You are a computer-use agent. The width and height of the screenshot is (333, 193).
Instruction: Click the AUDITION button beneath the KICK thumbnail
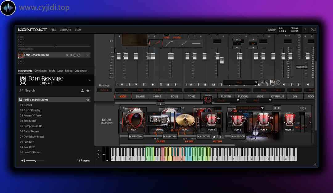[x=135, y=136]
